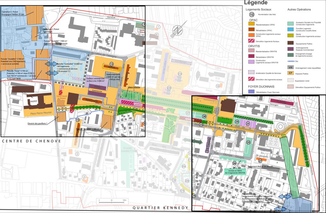Click lot marker 39 on the map

(237, 122)
